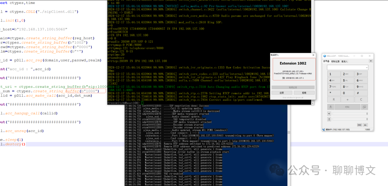
Task: Switch to the 呼叫记录 tab
Action: click(x=336, y=62)
